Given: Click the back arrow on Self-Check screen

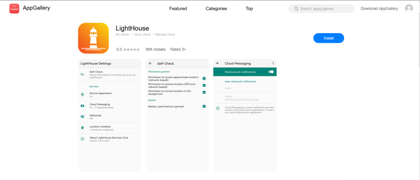Looking at the screenshot, I should (150, 63).
